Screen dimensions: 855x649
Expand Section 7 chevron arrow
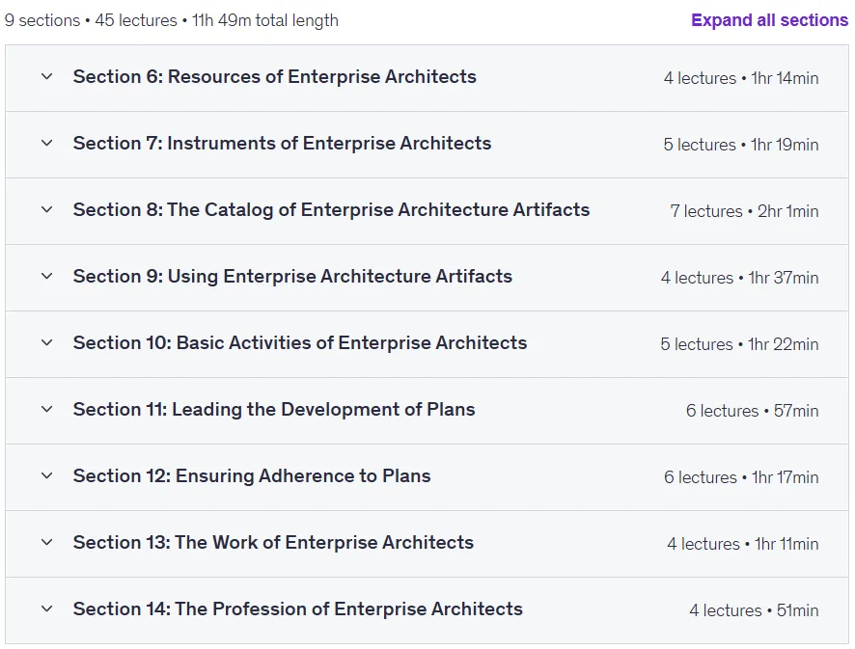[x=47, y=144]
